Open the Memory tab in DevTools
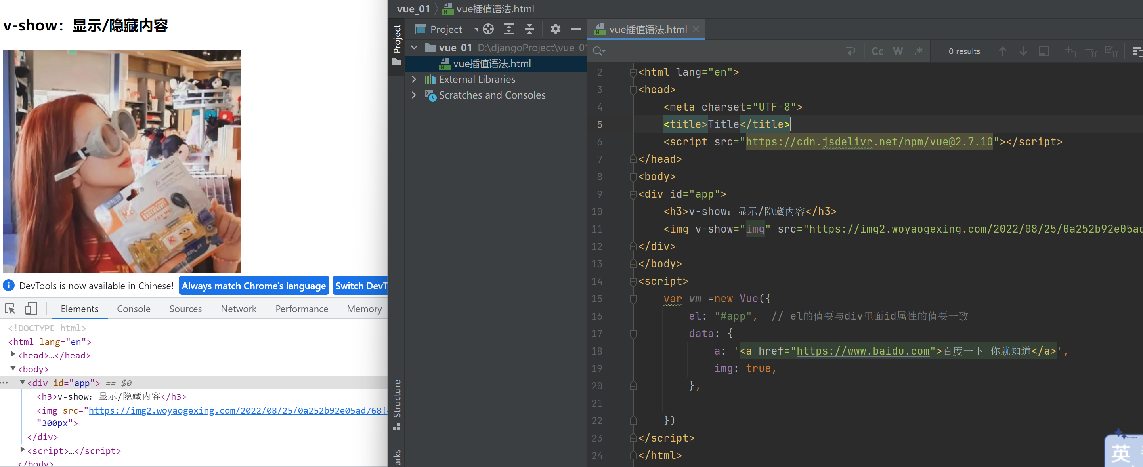 (364, 309)
